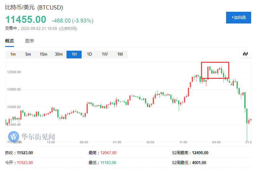This screenshot has height=174, width=257.
Task: Click the timestamp 2020-09-02 21:18:59
Action: tap(39, 28)
